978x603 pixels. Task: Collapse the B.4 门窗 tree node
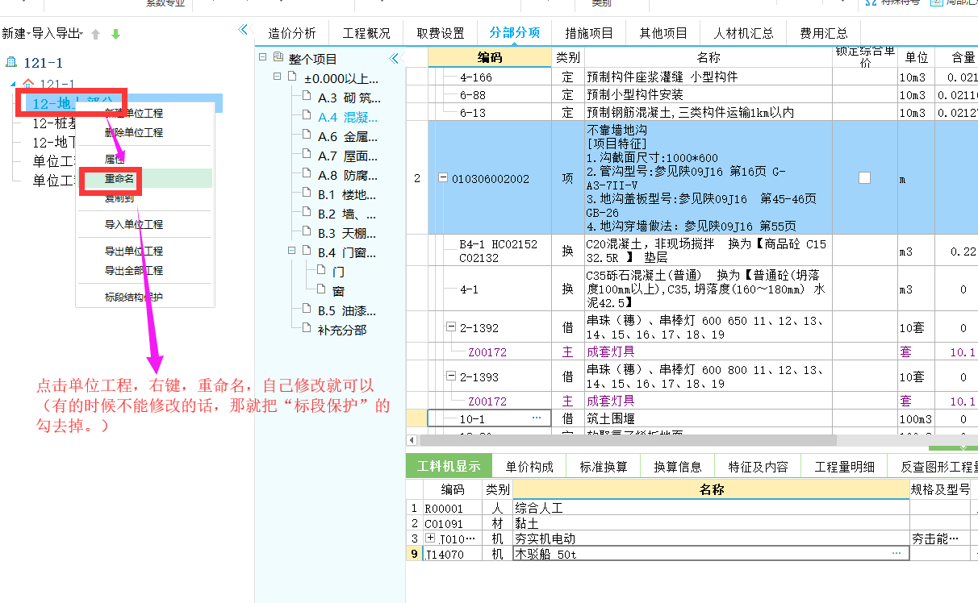[292, 252]
